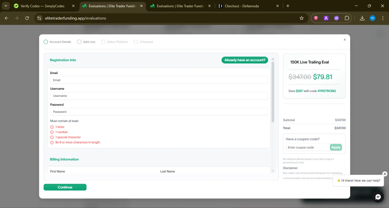Focus the Password input field
This screenshot has height=208, width=389.
coord(159,112)
